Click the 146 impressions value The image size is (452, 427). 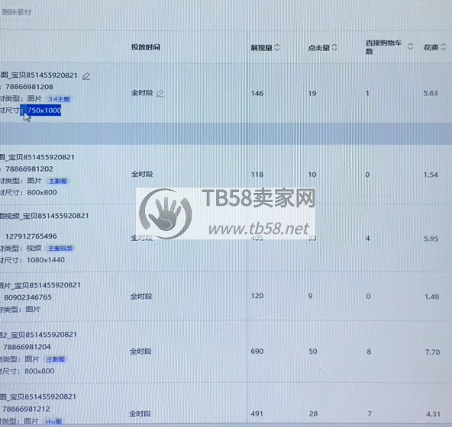(257, 93)
